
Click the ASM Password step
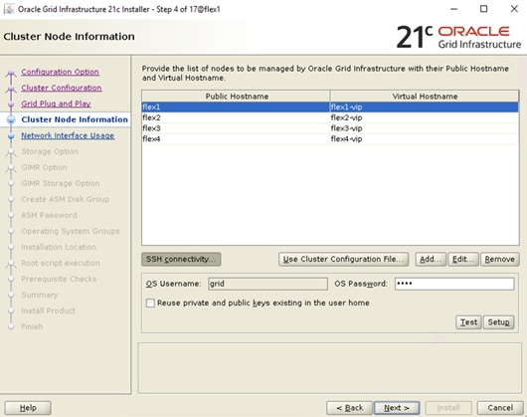[x=49, y=215]
